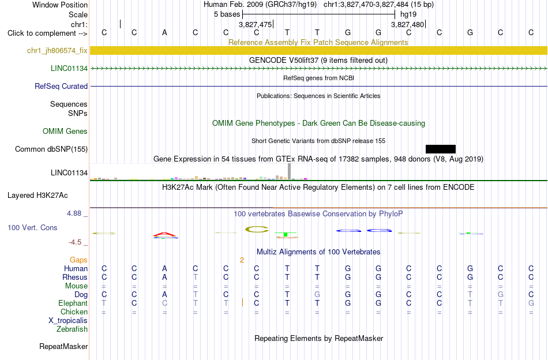Open the chr1_jh806574_fix track label
This screenshot has height=360, width=548.
click(x=57, y=50)
